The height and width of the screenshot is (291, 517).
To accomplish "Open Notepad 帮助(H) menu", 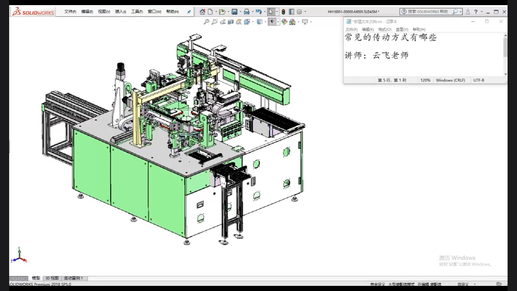I will coord(419,29).
